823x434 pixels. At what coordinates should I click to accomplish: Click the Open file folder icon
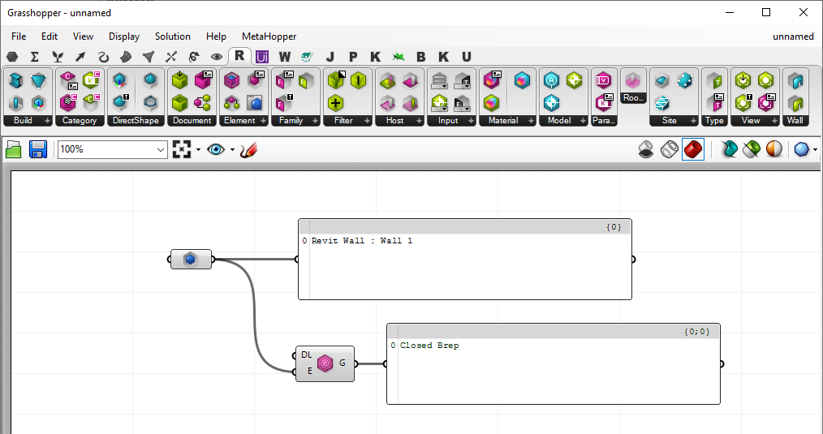click(x=14, y=149)
